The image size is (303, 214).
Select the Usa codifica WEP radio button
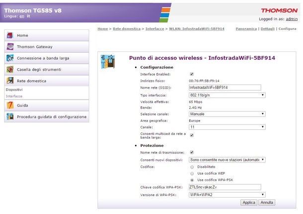point(192,173)
